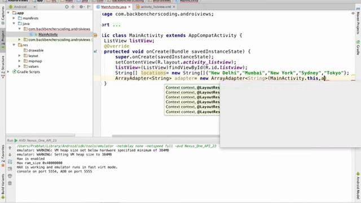Screen dimensions: 361x203
Task: Open Android Model side tab
Action: click(358, 186)
